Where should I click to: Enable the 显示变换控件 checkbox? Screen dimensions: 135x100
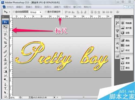46,12
